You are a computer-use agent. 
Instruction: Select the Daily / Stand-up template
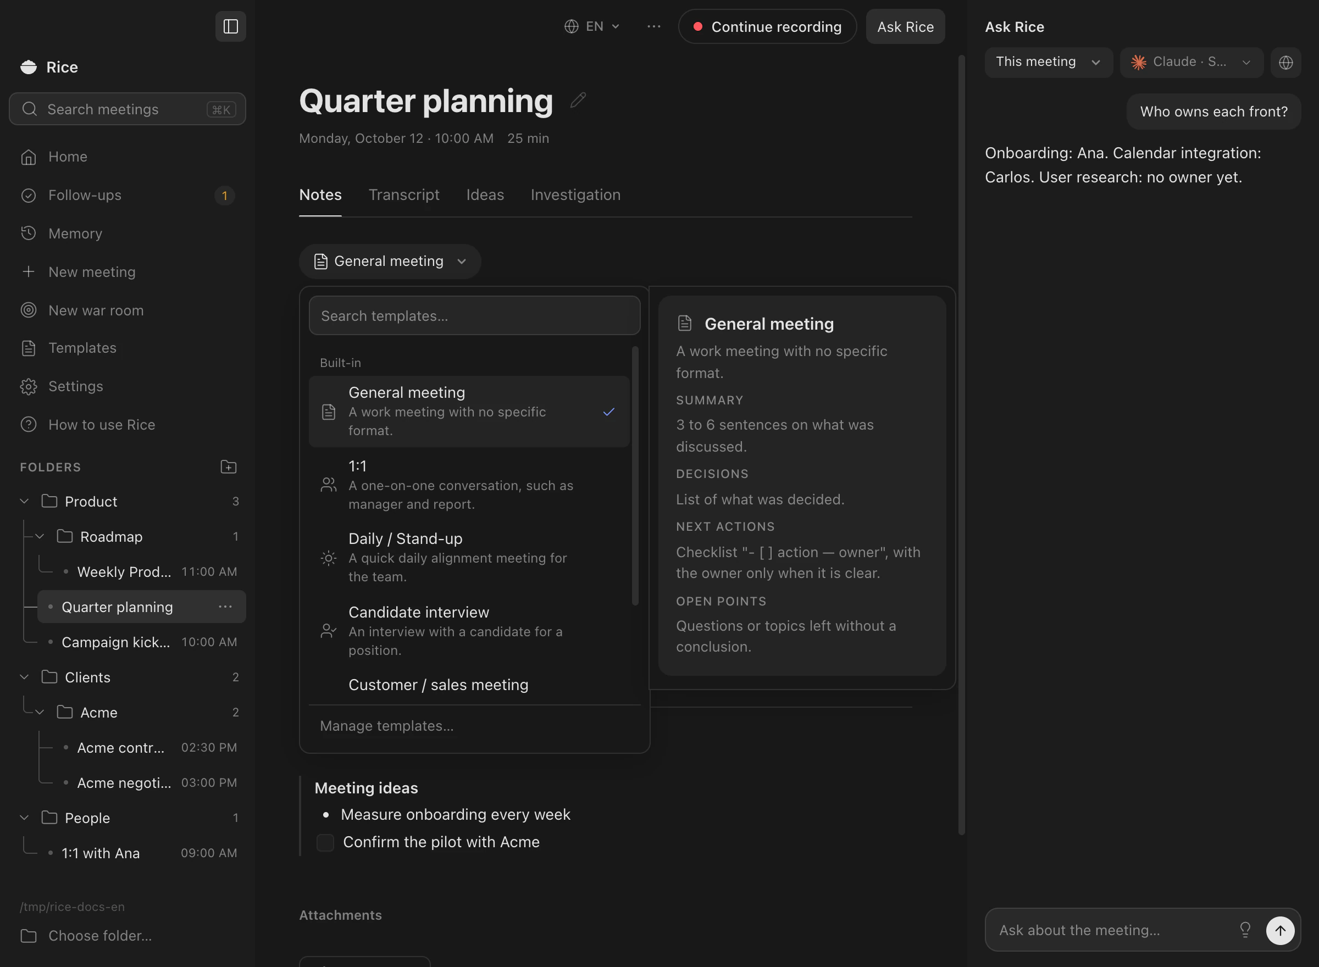469,557
